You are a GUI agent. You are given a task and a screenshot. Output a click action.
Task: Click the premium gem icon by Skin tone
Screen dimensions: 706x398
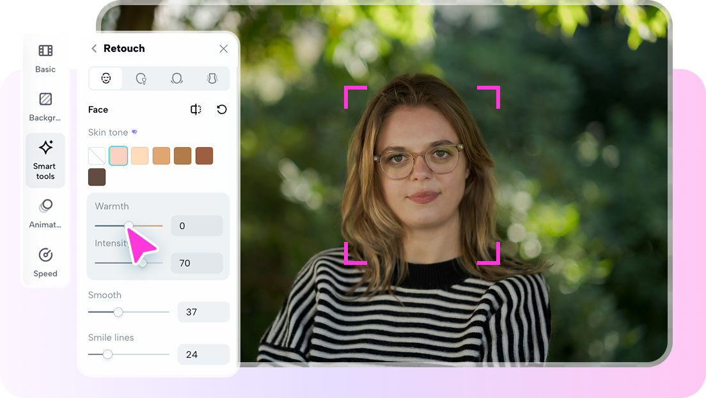tap(134, 132)
